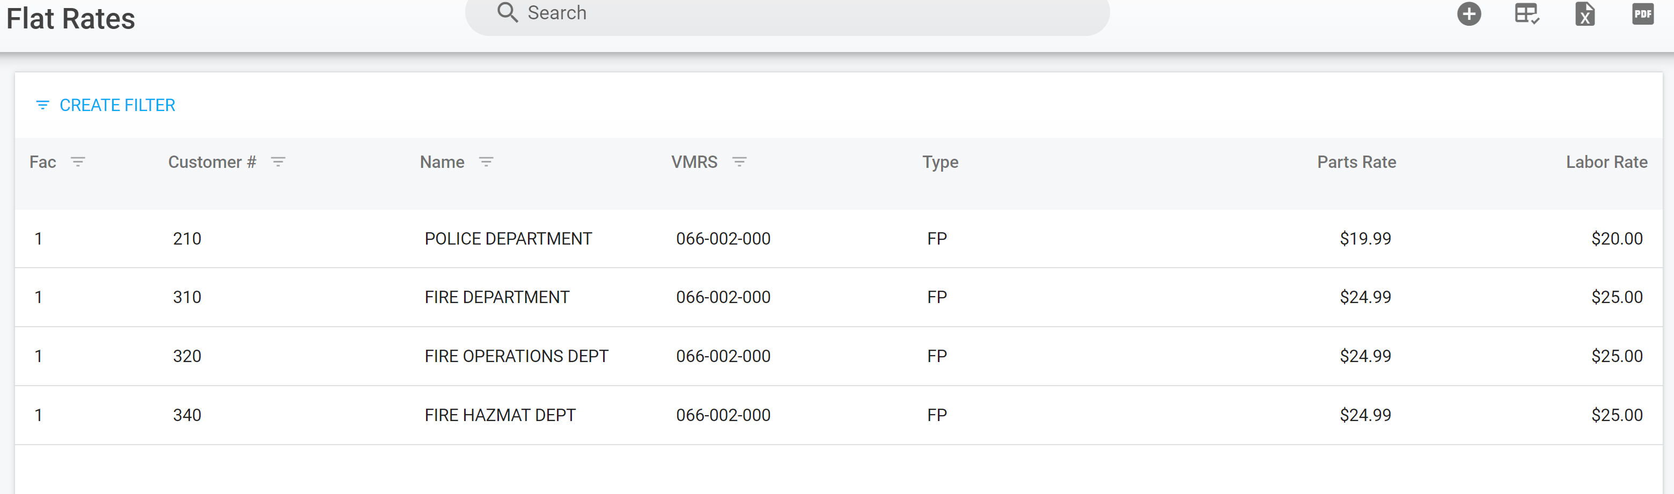Click the Parts Rate column header

1356,162
